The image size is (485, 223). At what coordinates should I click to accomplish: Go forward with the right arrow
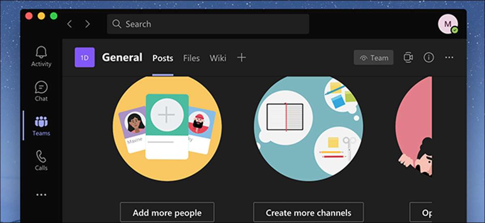click(x=88, y=24)
